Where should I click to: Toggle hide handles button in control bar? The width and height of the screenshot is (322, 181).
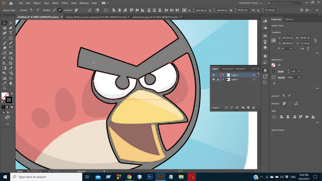(59, 10)
